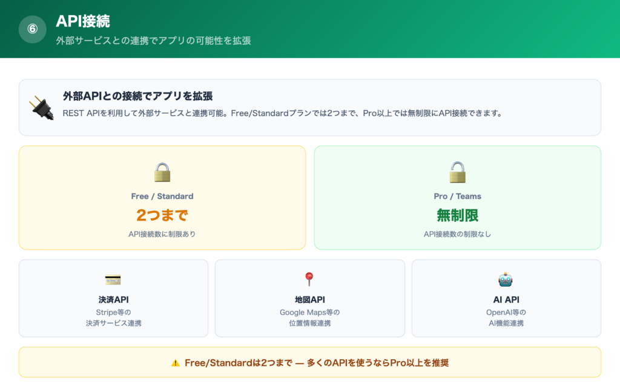Screen dimensions: 620x390
Task: Select the ⑥ number badge in the header
Action: [x=32, y=28]
